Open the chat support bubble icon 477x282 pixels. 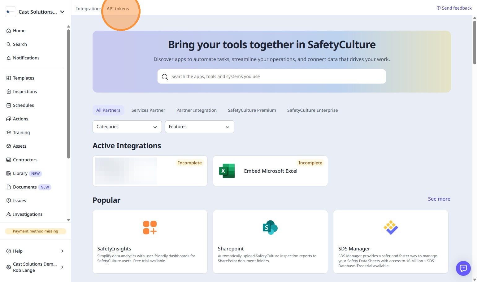[463, 268]
